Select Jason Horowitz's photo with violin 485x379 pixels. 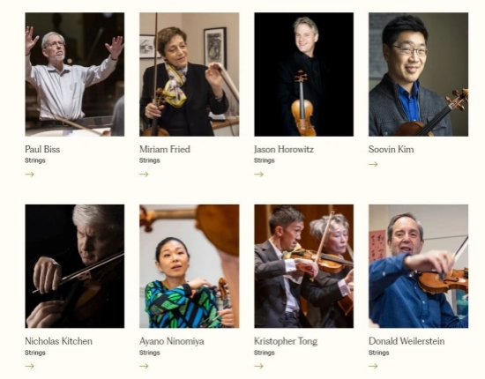(303, 75)
